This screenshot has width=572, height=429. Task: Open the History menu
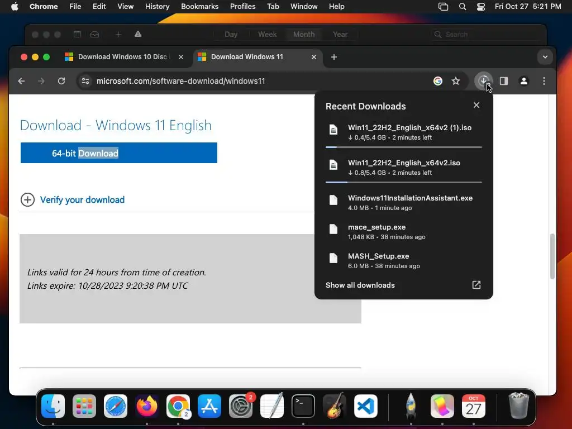(x=157, y=6)
